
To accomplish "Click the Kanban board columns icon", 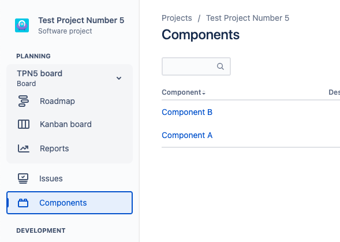I will coord(24,124).
